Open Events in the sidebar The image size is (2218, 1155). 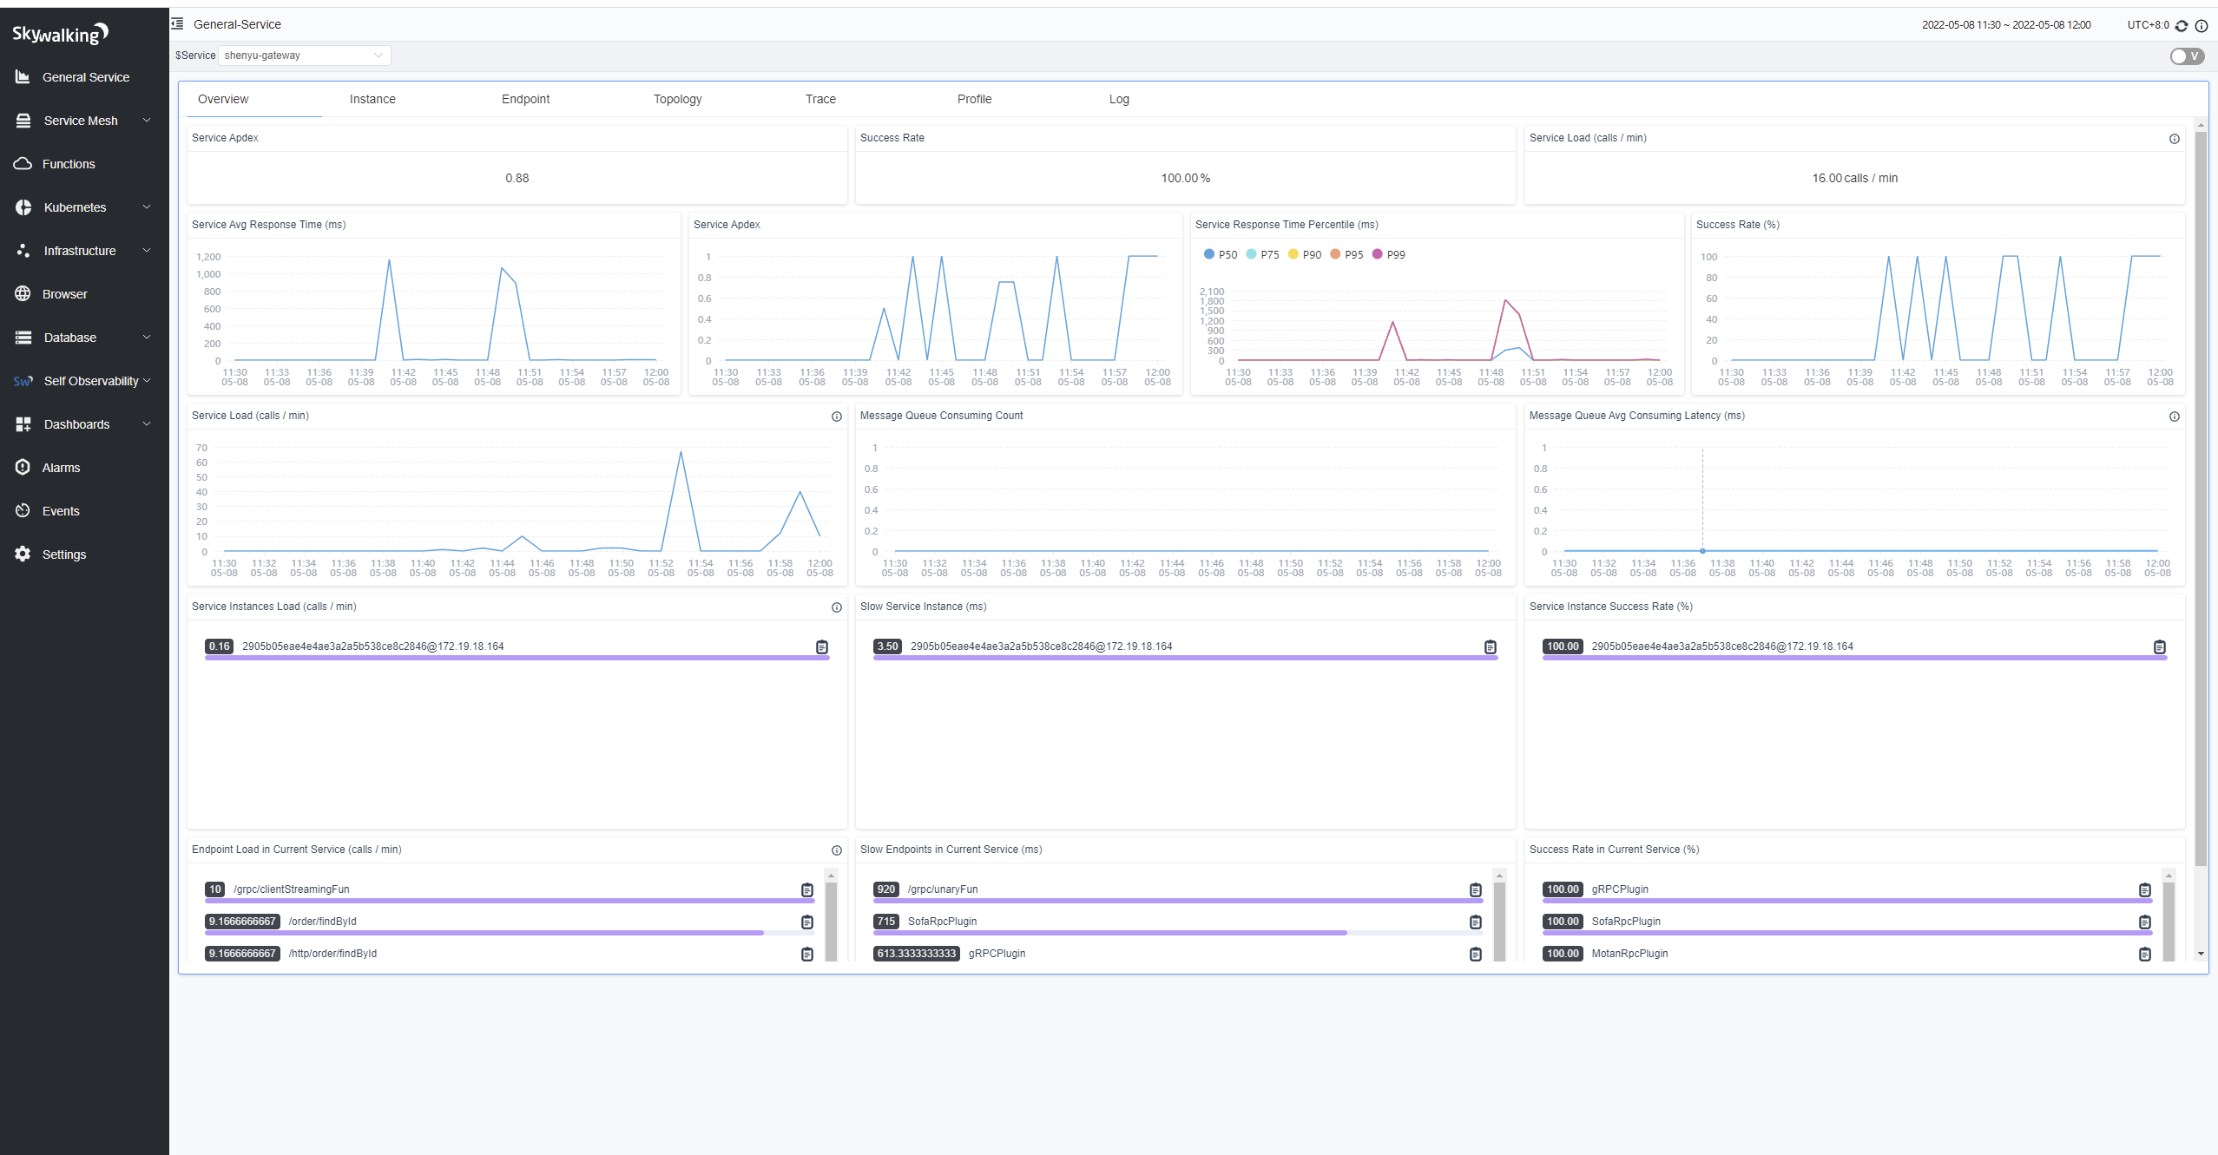point(61,511)
